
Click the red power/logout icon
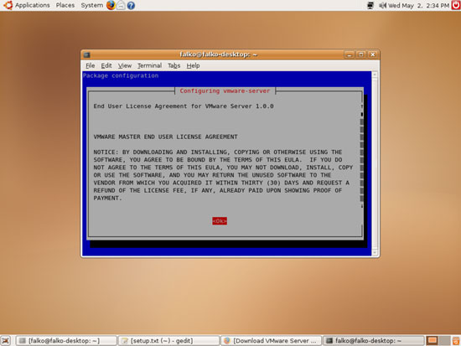point(456,5)
